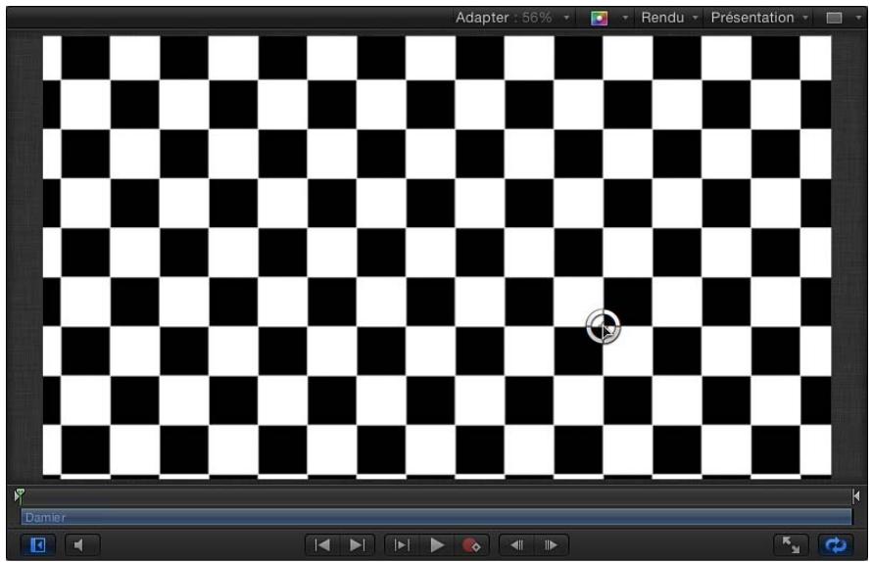Toggle loop playback button
Image resolution: width=872 pixels, height=562 pixels.
coord(836,544)
